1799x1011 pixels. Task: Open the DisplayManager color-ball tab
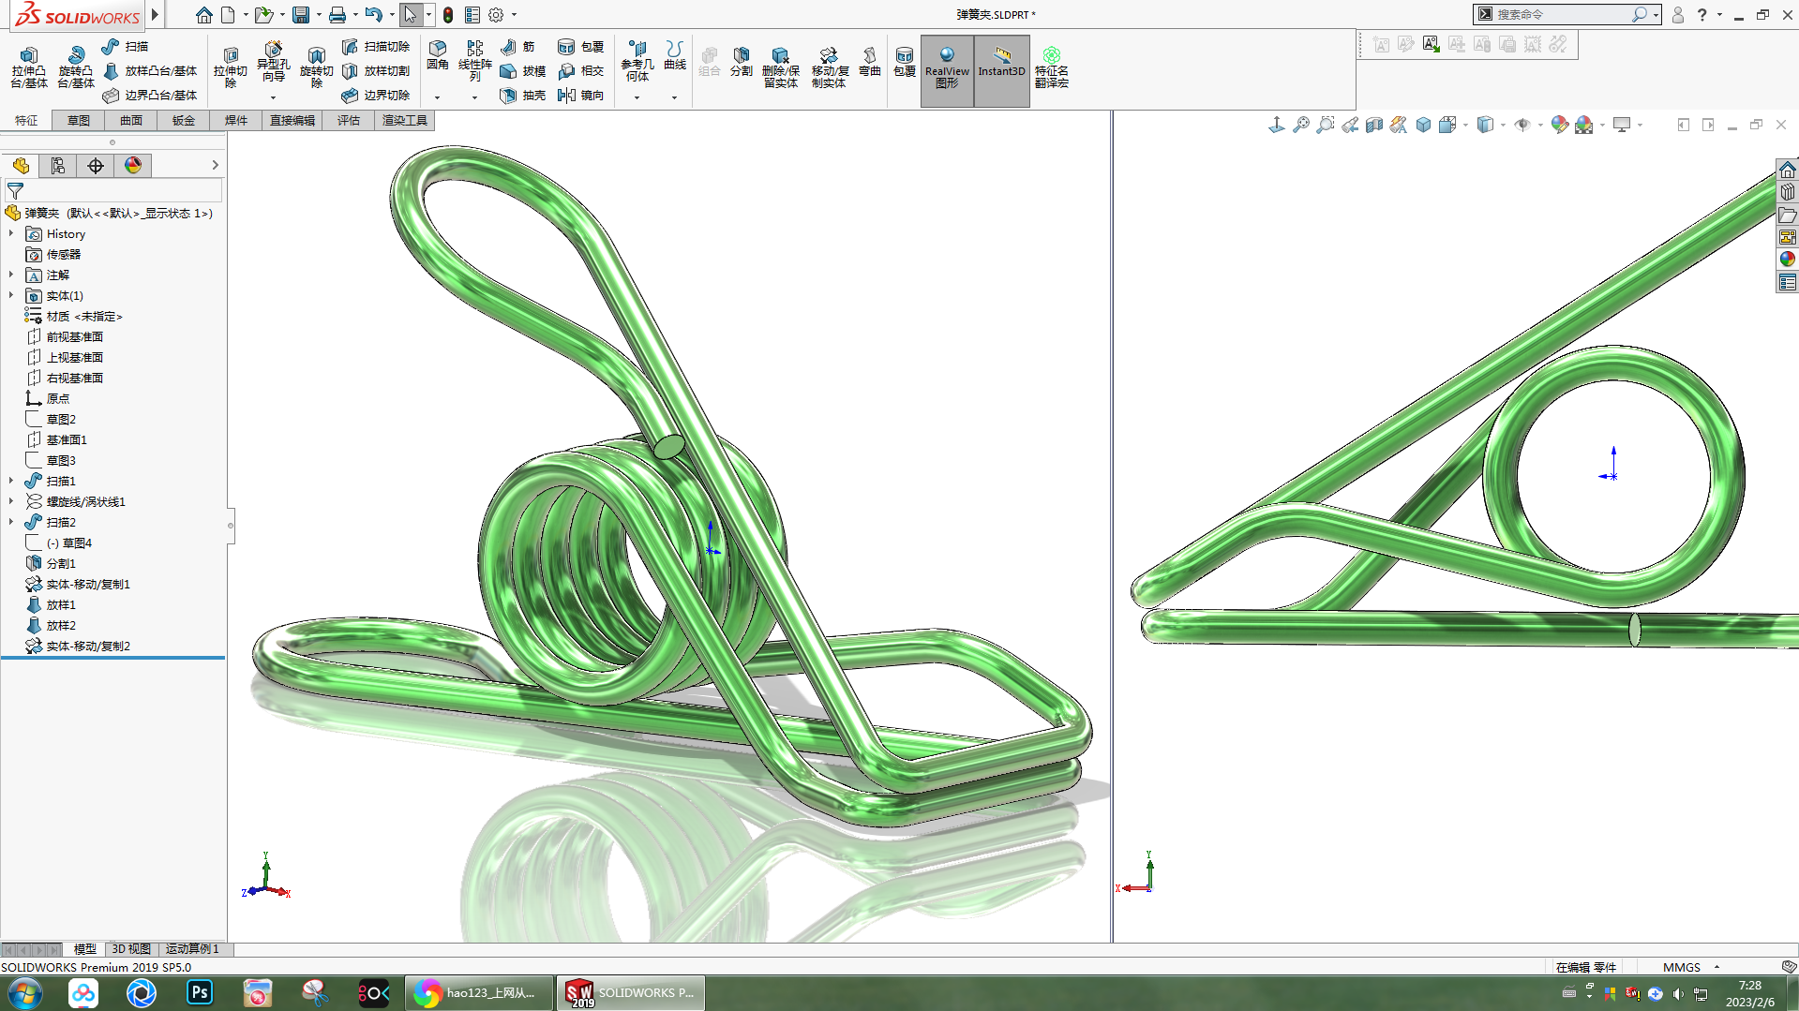pos(133,166)
